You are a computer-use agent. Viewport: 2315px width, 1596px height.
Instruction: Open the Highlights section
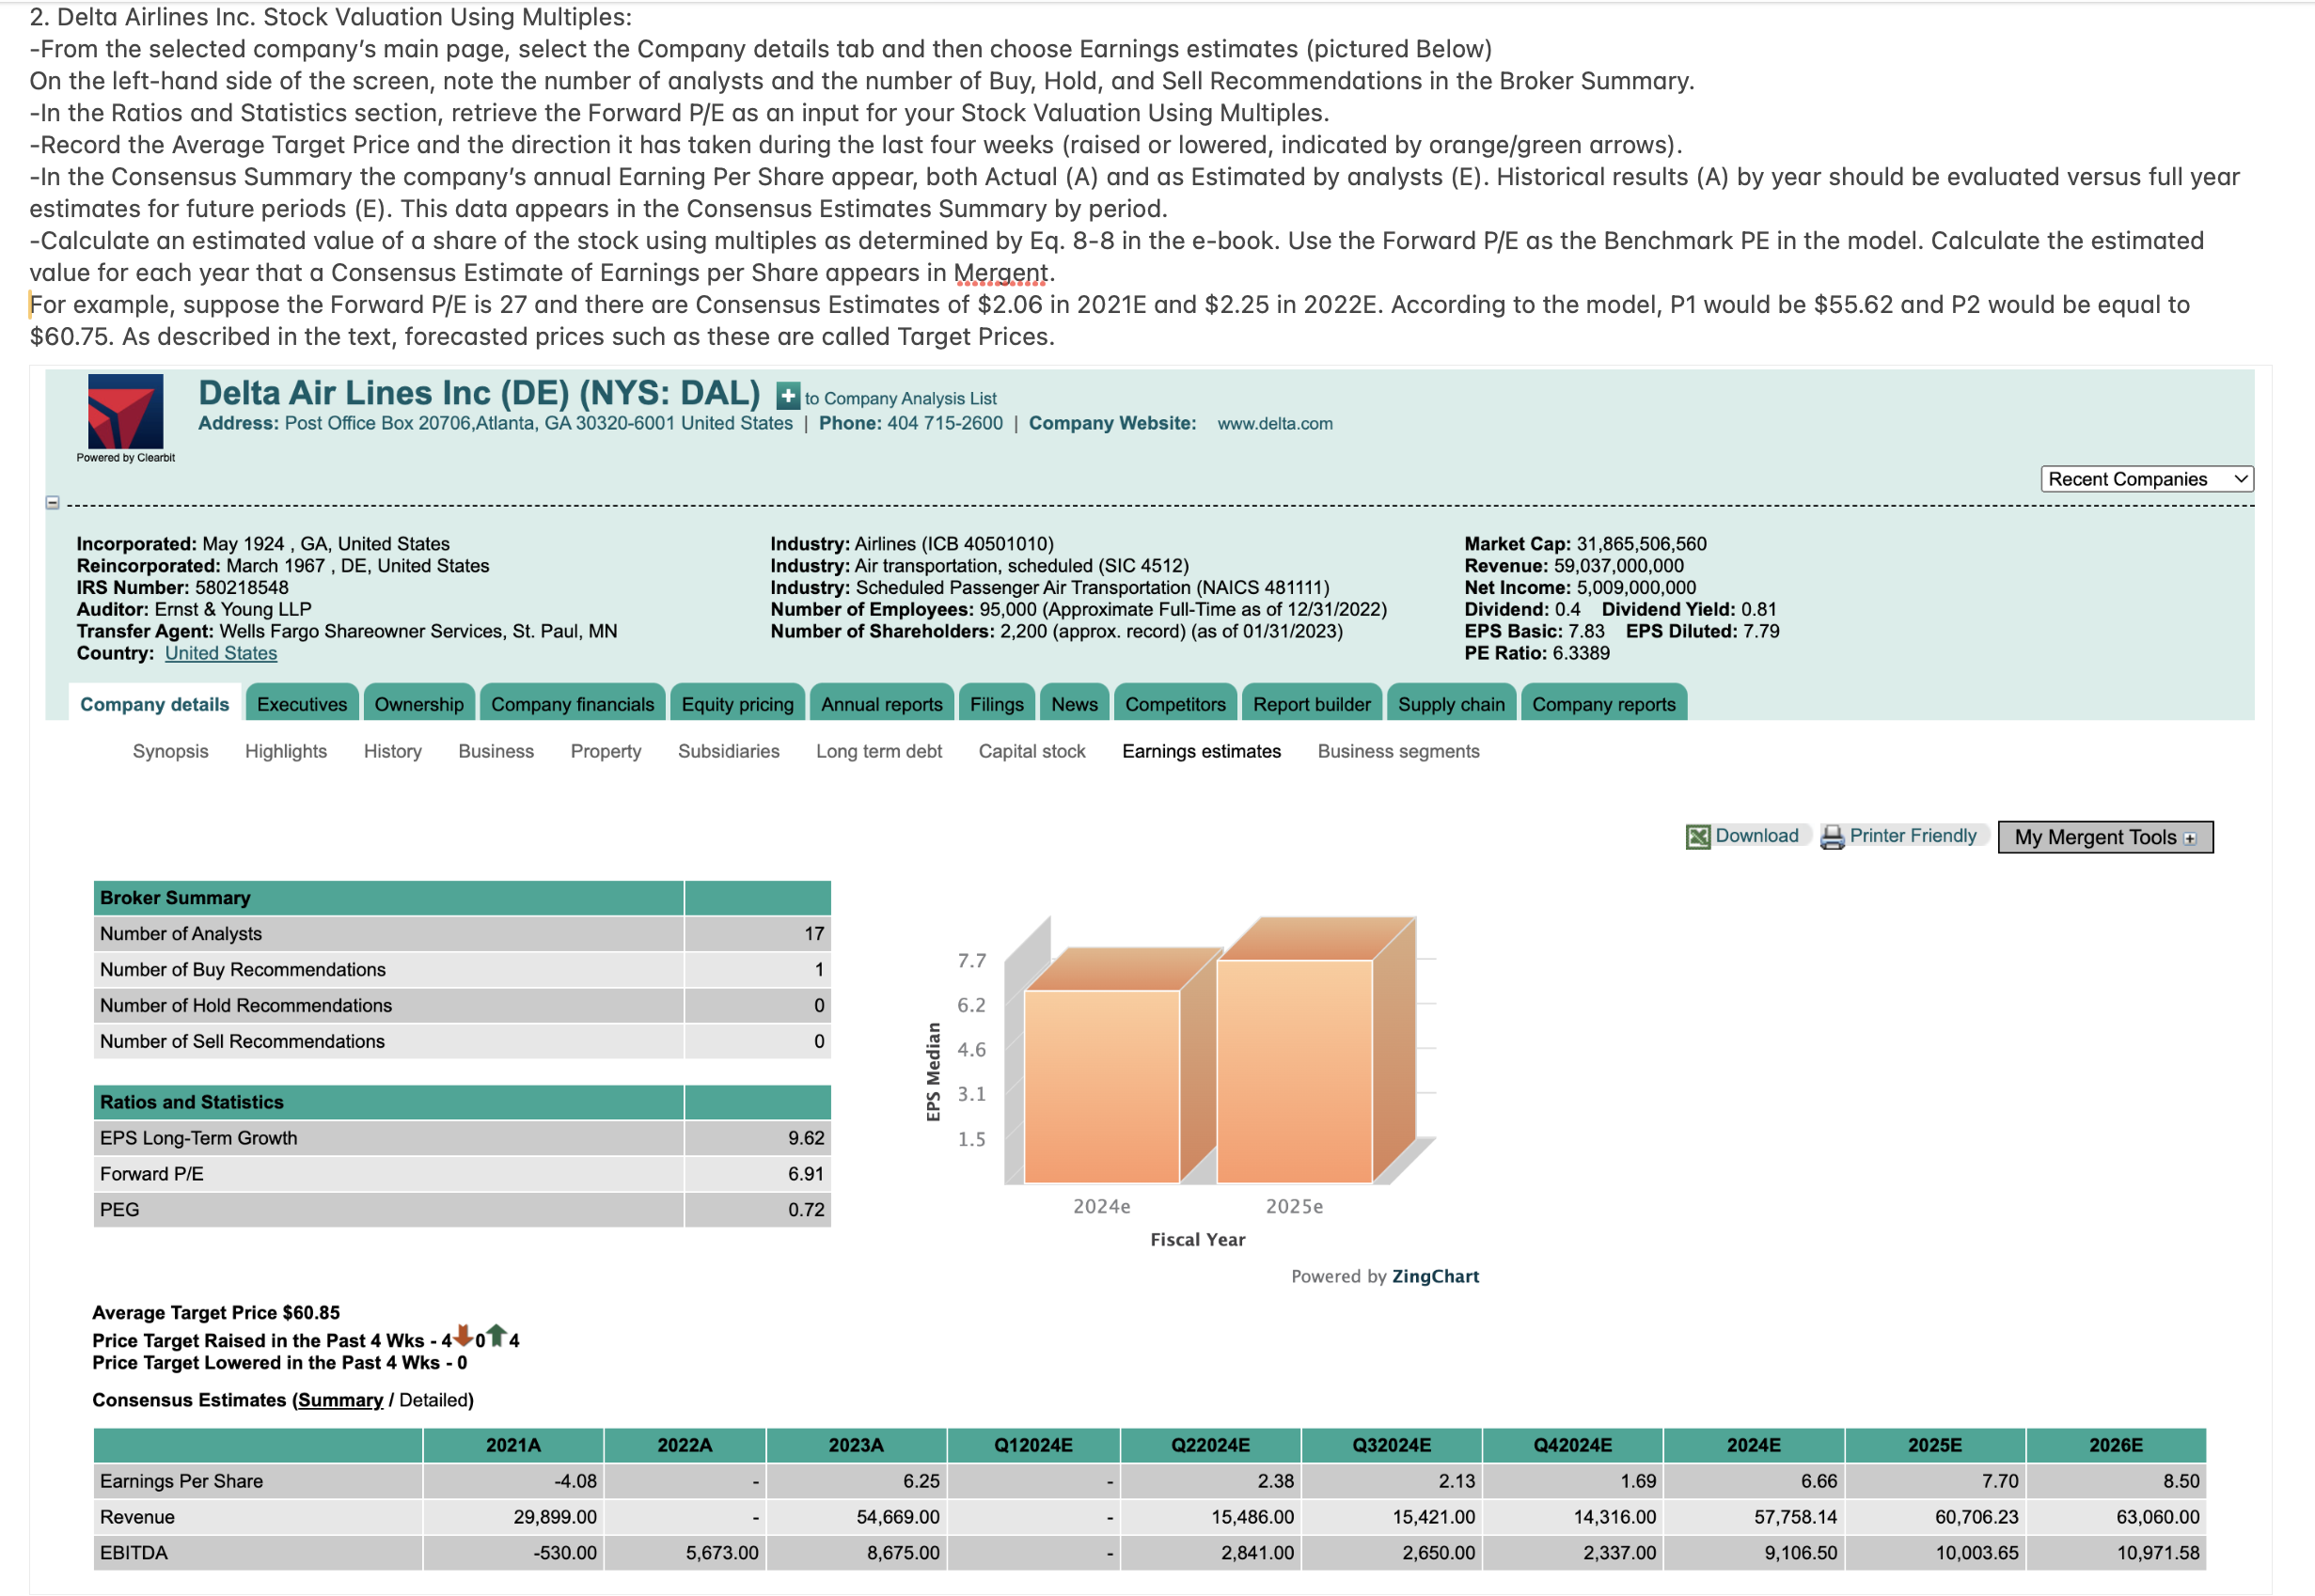[286, 751]
